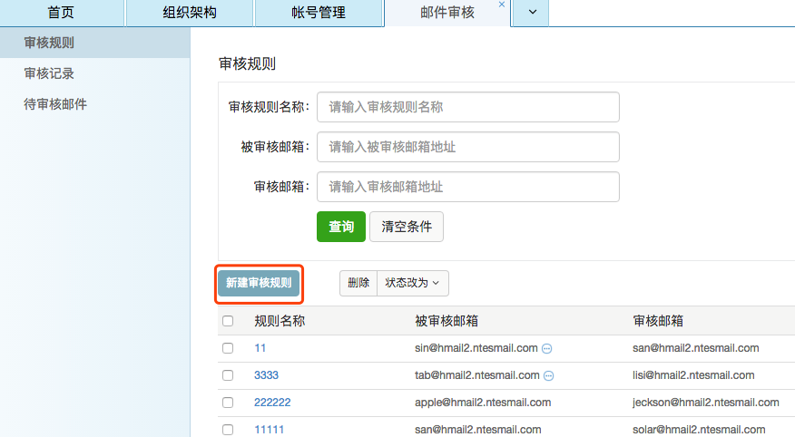Open the tab overflow dropdown arrow
Image resolution: width=795 pixels, height=437 pixels.
click(532, 13)
